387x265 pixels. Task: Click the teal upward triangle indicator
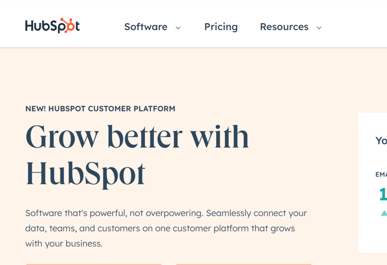pos(384,213)
